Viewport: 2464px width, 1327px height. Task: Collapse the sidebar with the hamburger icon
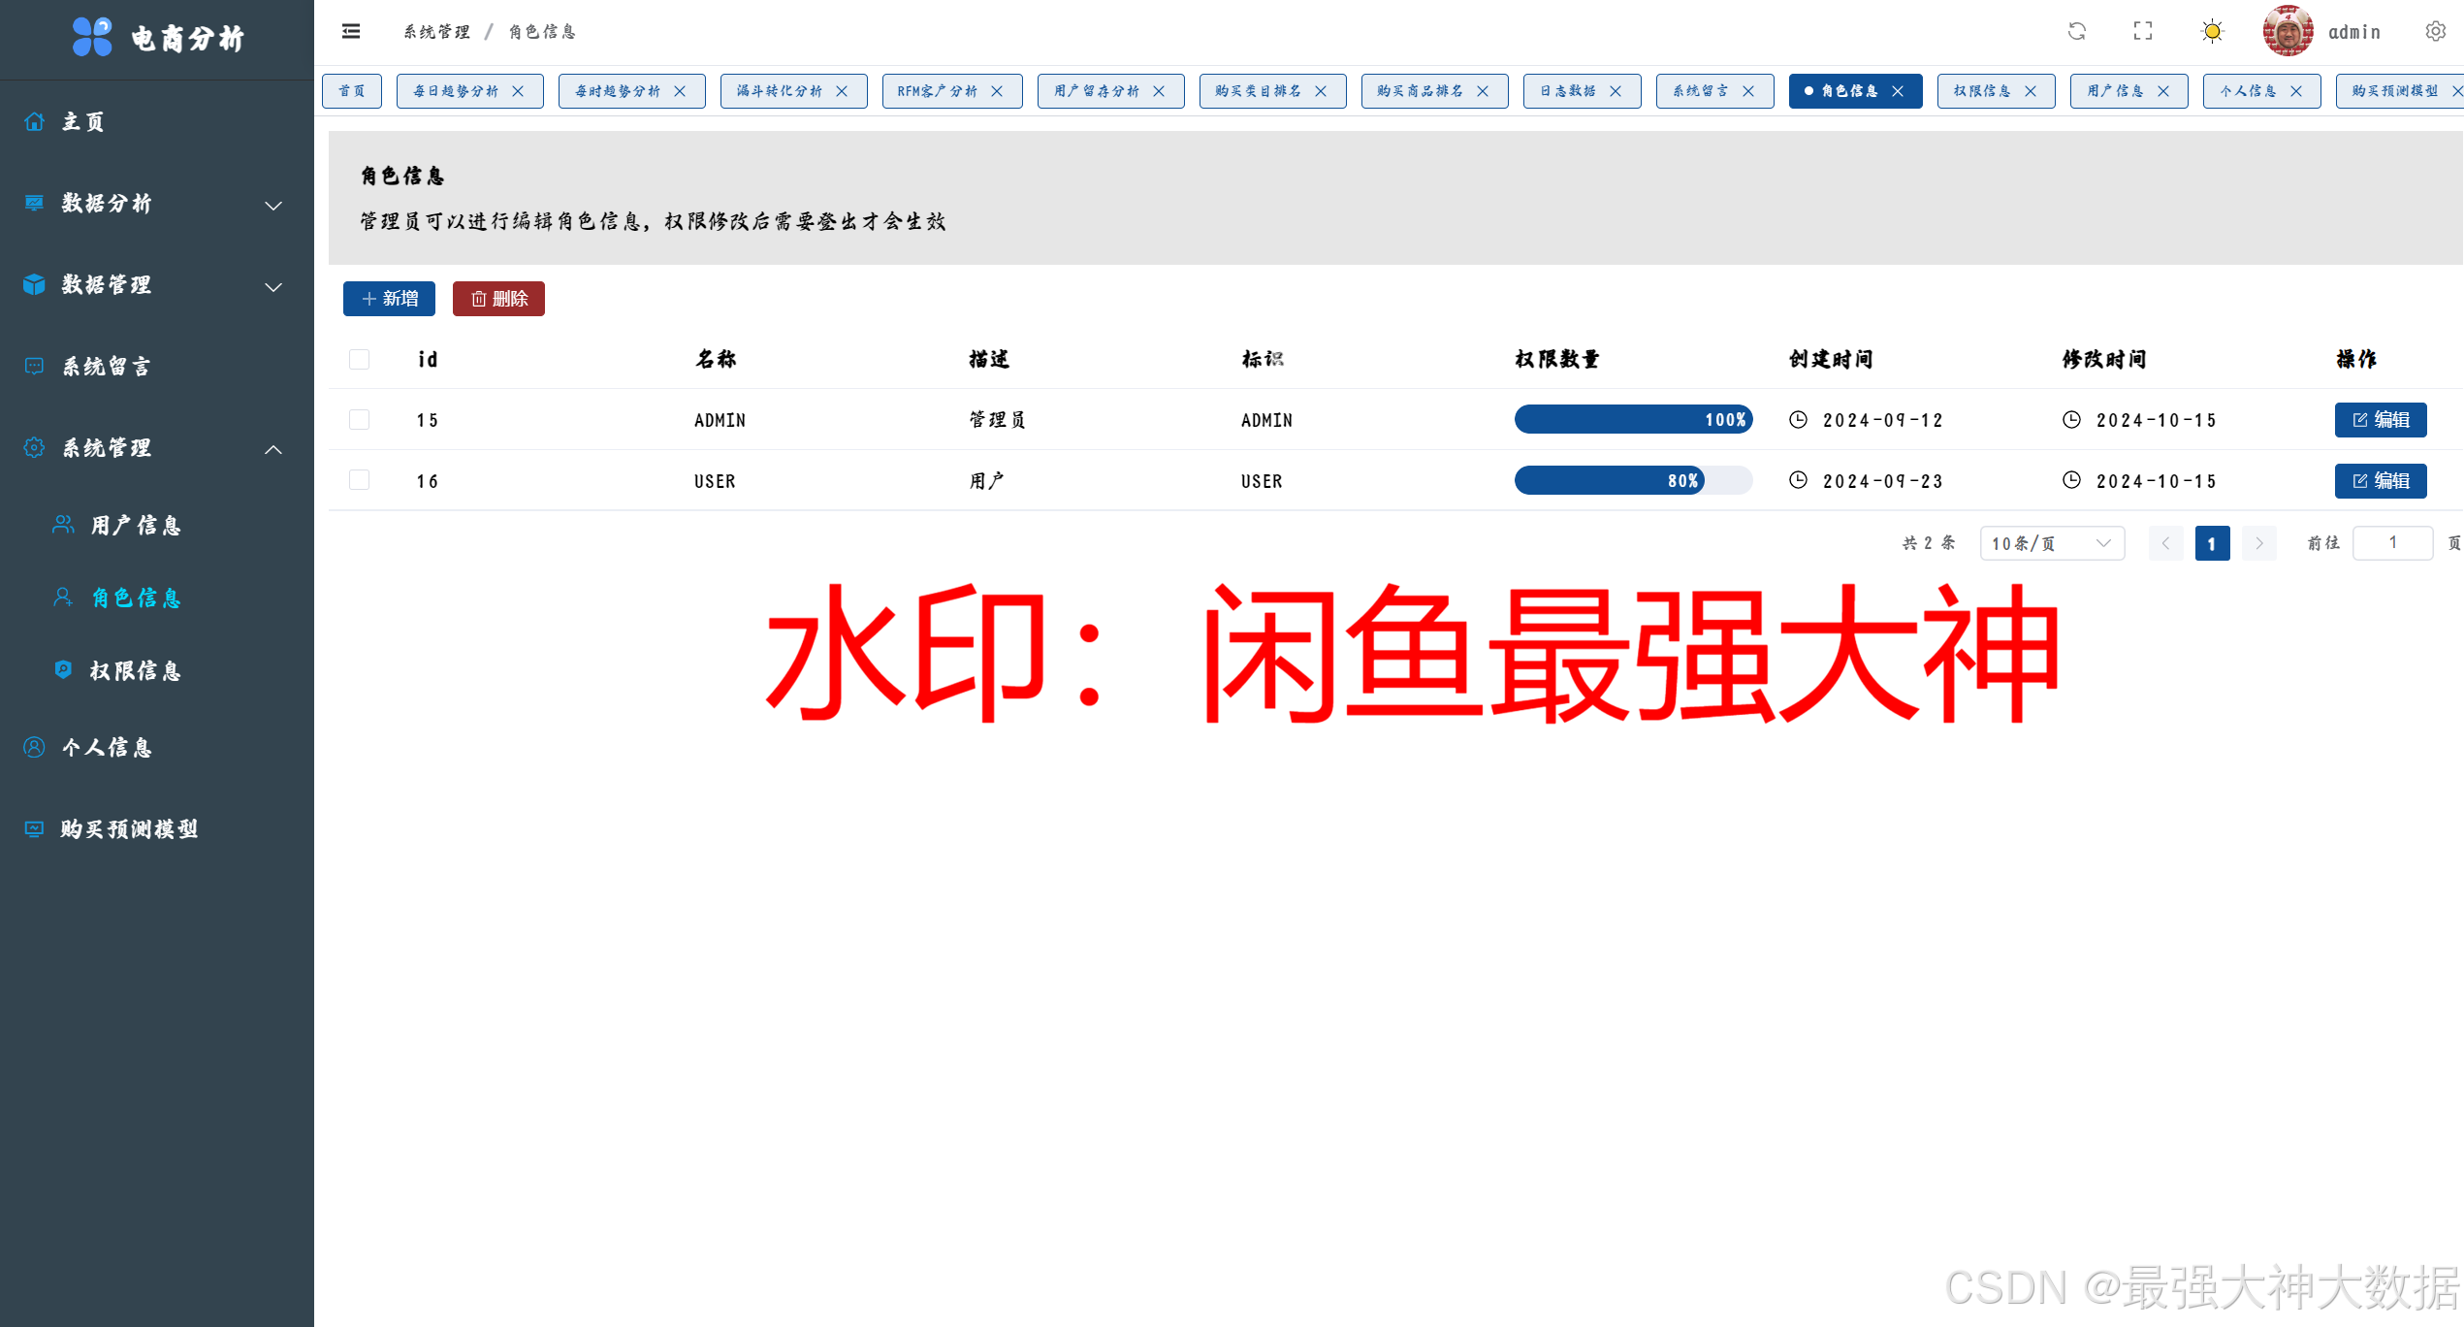coord(350,31)
